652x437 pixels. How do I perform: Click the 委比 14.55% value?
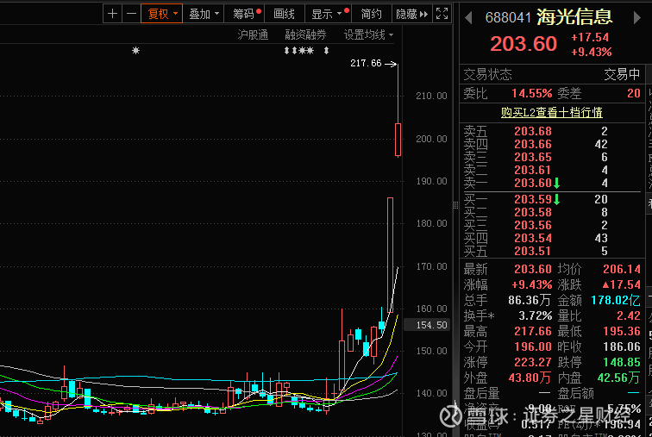click(532, 93)
